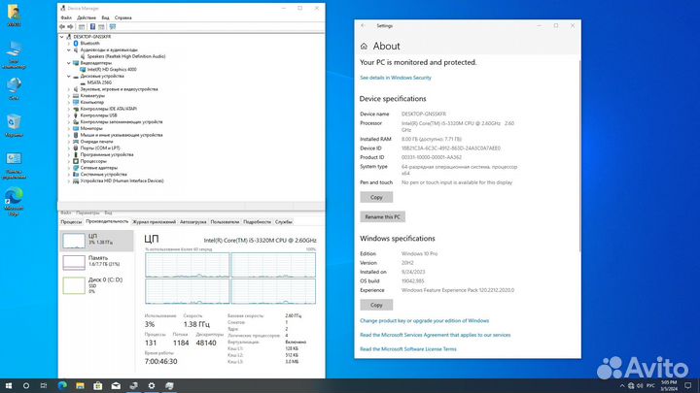Expand Мониторы category
700x393 pixels.
pos(69,128)
